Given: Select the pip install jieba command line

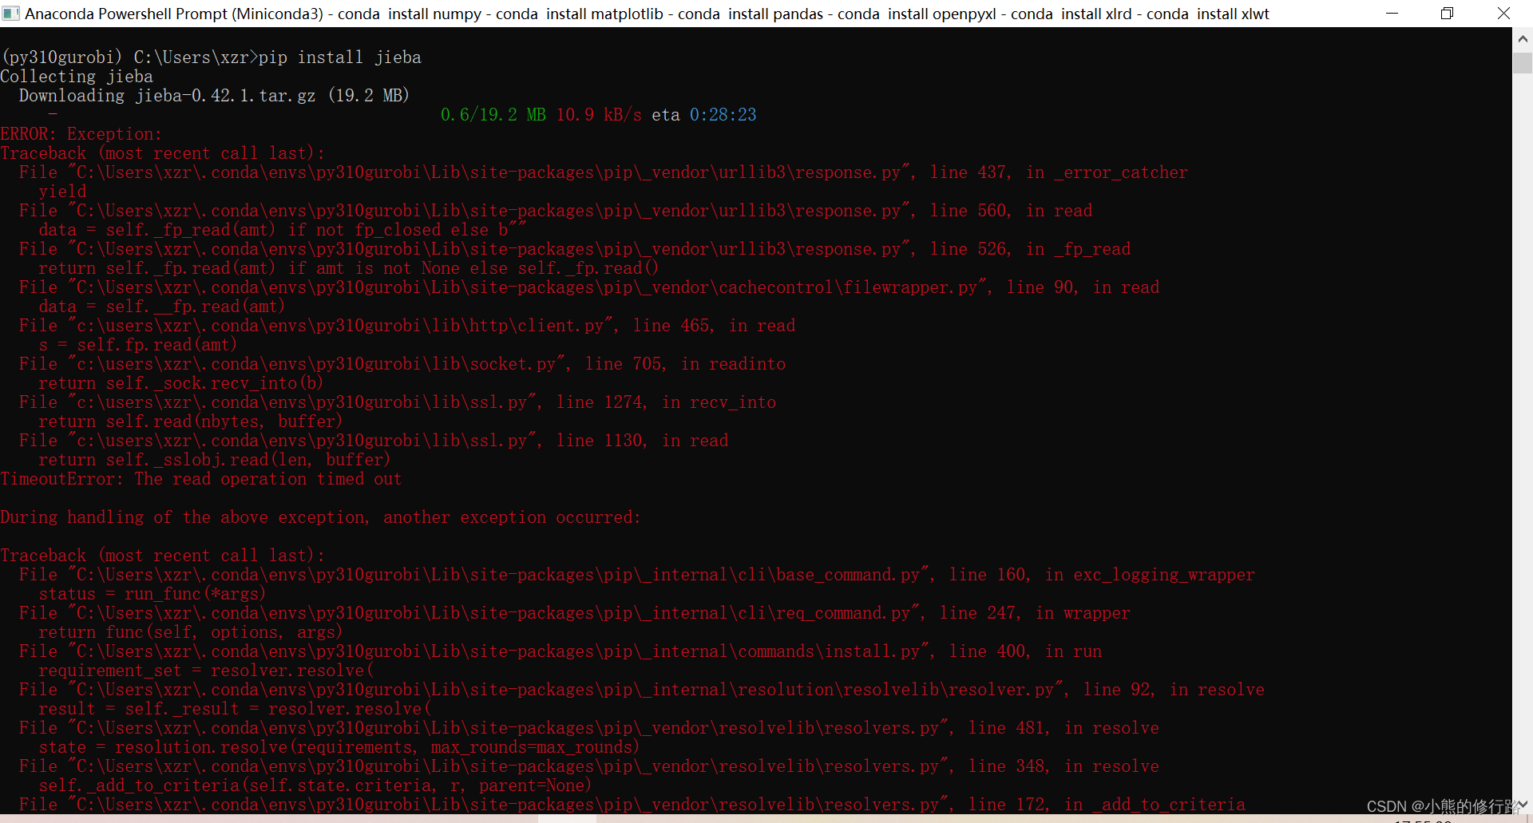Looking at the screenshot, I should coord(211,57).
